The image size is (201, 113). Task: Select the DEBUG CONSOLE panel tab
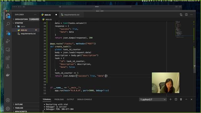84,100
